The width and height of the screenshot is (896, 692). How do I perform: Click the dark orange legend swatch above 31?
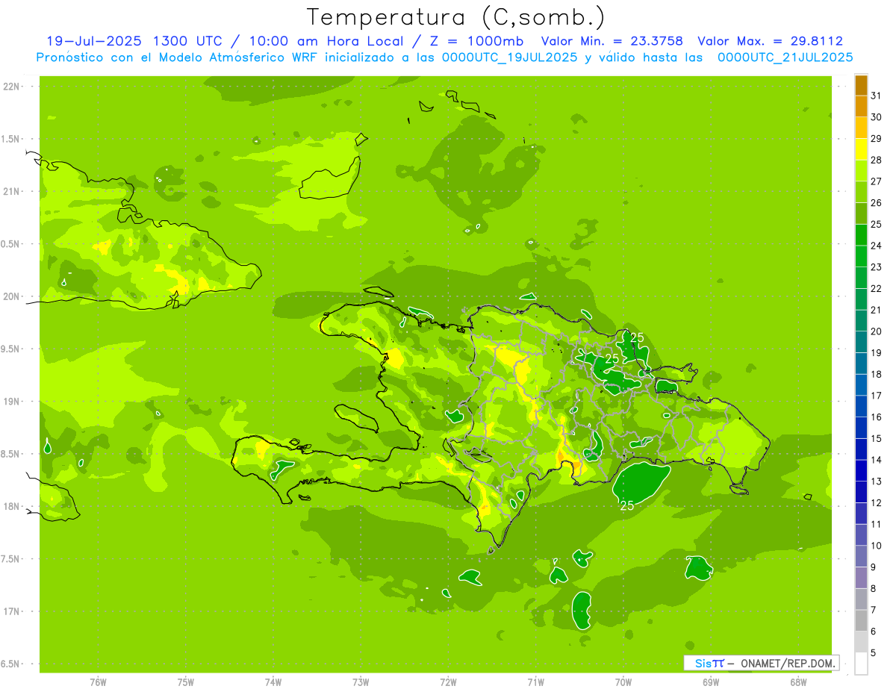pos(861,85)
